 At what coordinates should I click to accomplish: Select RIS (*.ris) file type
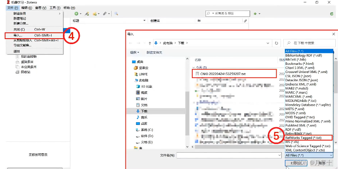(309, 142)
